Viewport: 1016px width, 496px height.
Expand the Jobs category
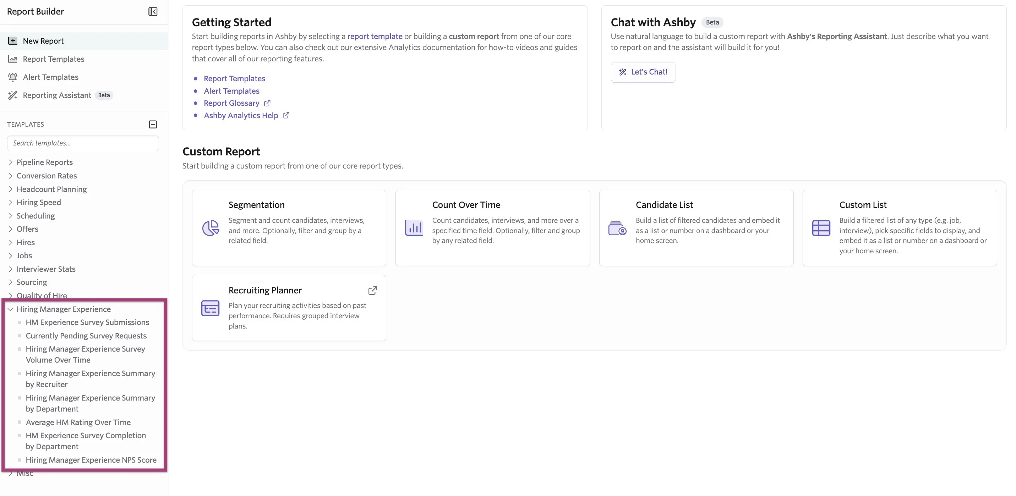click(x=11, y=255)
